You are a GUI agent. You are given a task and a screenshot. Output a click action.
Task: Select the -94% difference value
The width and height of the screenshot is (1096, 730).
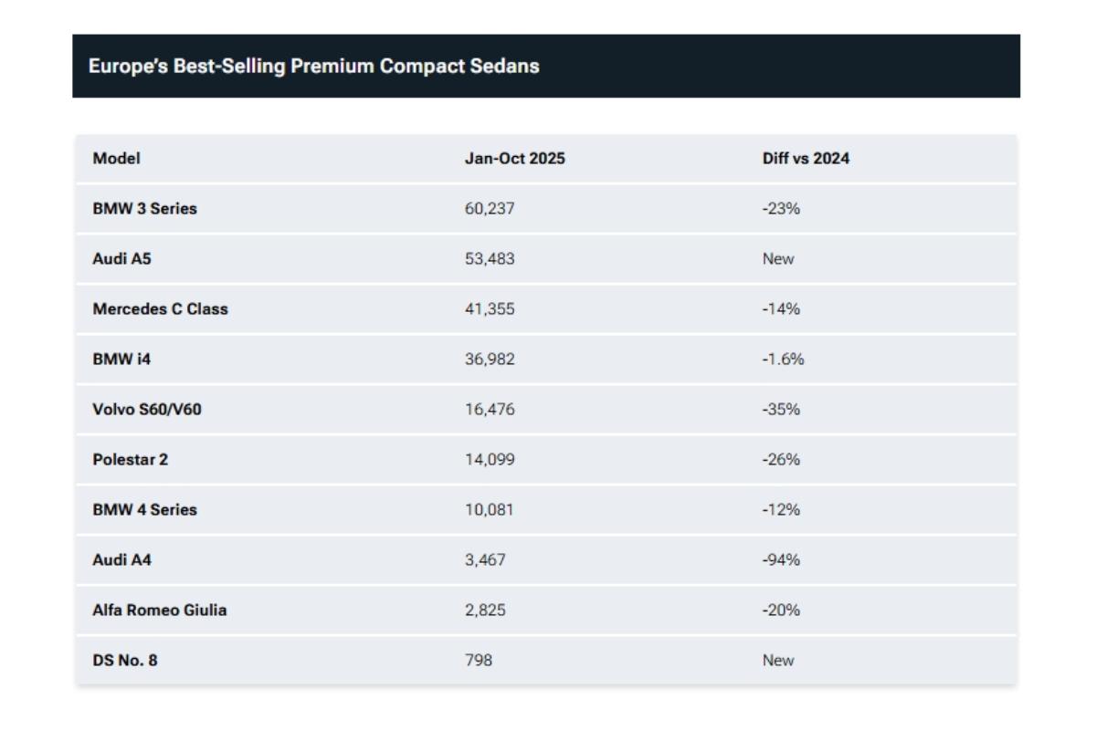pyautogui.click(x=781, y=560)
